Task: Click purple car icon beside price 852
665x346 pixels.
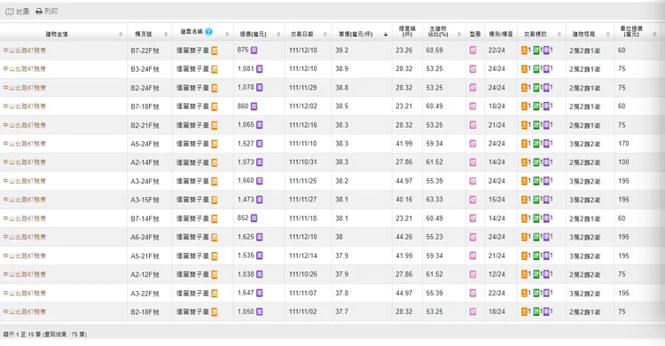Action: coord(254,218)
